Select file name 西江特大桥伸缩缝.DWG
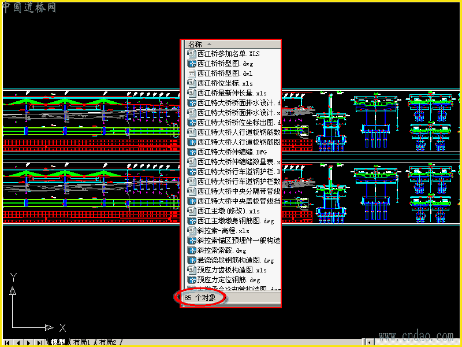Viewport: 462px width, 347px height. 232,152
